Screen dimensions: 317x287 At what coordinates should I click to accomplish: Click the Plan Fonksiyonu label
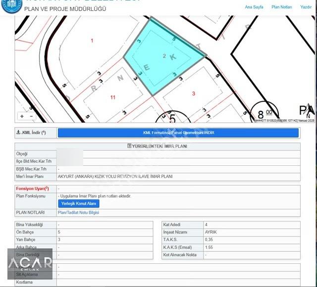click(31, 196)
